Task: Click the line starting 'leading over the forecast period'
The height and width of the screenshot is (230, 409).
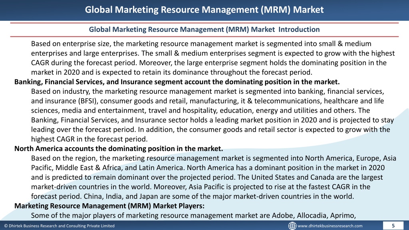Action: click(210, 130)
